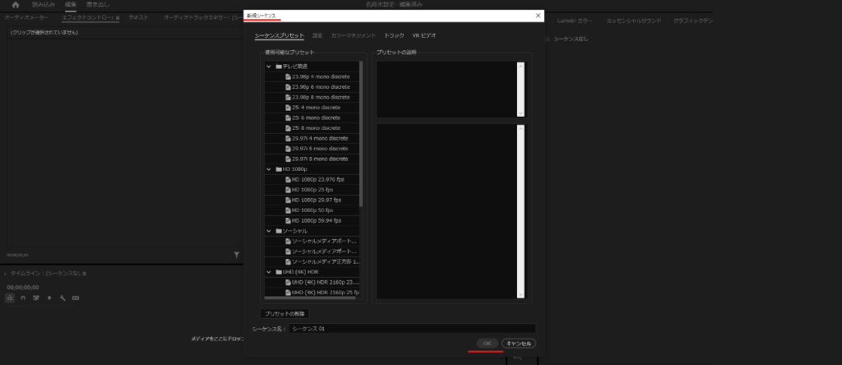The image size is (842, 365).
Task: Select the HD 1080p 25 fps preset
Action: click(312, 189)
